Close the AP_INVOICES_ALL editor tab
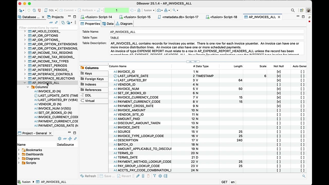This screenshot has height=185, width=329. click(279, 17)
